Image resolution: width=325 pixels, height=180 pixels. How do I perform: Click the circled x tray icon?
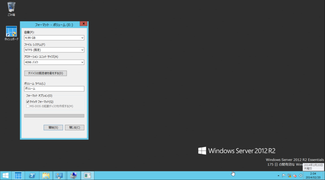tap(301, 176)
